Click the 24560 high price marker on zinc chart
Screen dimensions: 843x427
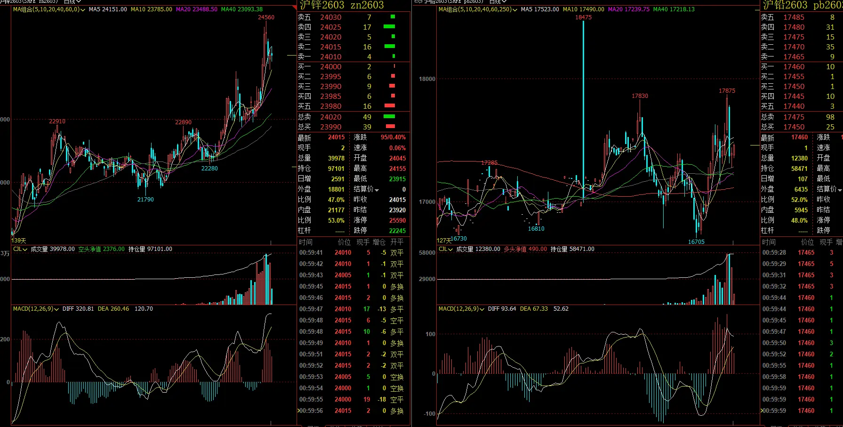tap(266, 17)
